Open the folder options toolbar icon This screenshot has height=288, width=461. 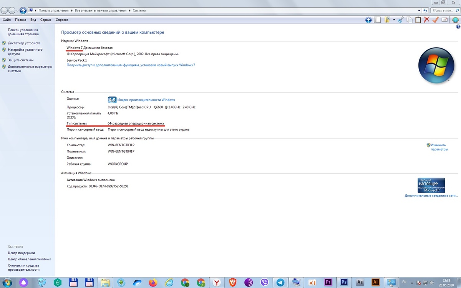tap(388, 20)
